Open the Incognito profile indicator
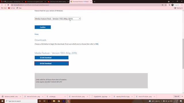Viewport: 184px width, 103px height. (x=175, y=5)
